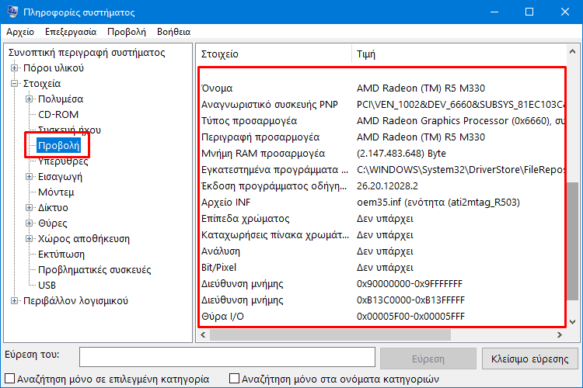This screenshot has height=388, width=583.
Task: Select the USB tree item
Action: [x=47, y=285]
